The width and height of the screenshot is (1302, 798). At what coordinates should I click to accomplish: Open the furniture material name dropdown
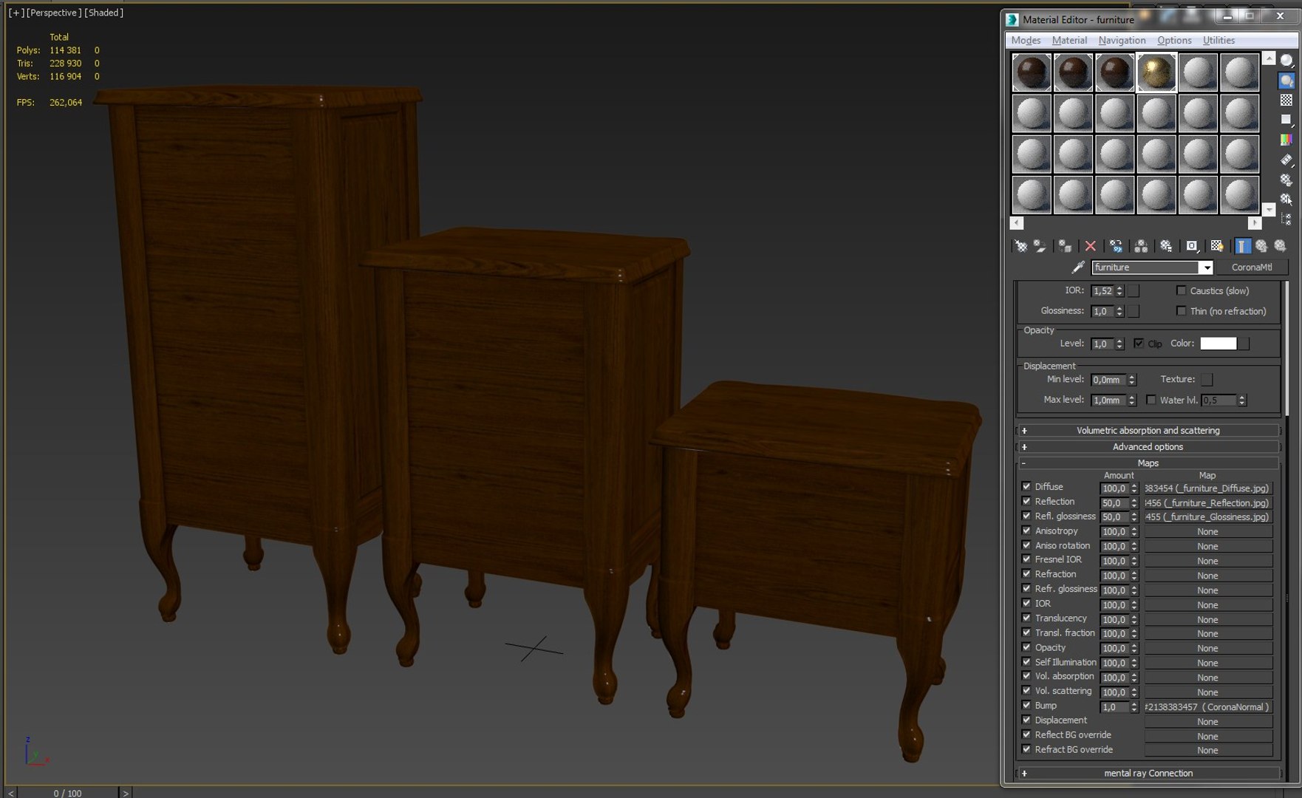[1206, 267]
